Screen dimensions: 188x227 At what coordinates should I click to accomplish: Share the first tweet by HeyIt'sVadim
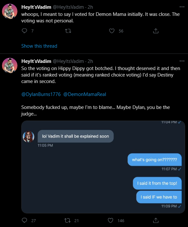156,31
